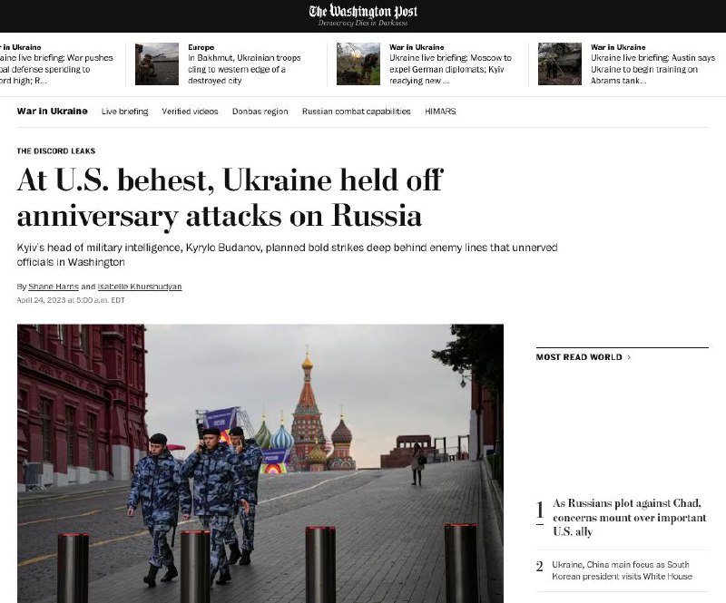Image resolution: width=726 pixels, height=603 pixels.
Task: Click The Washington Post logo
Action: [363, 12]
